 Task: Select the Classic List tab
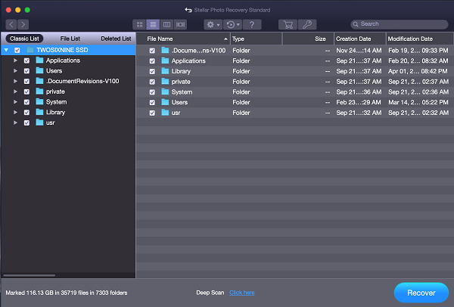point(24,39)
